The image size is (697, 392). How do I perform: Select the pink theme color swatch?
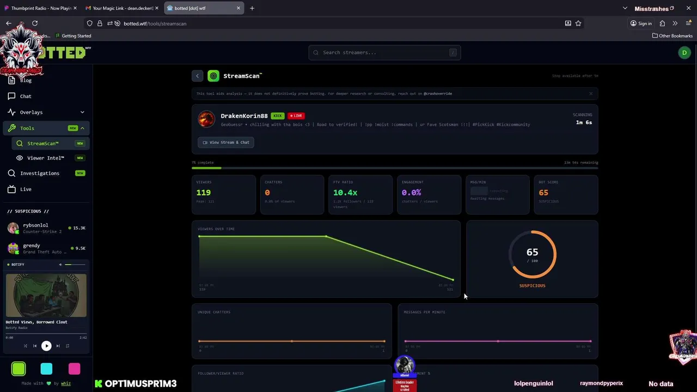tap(75, 369)
